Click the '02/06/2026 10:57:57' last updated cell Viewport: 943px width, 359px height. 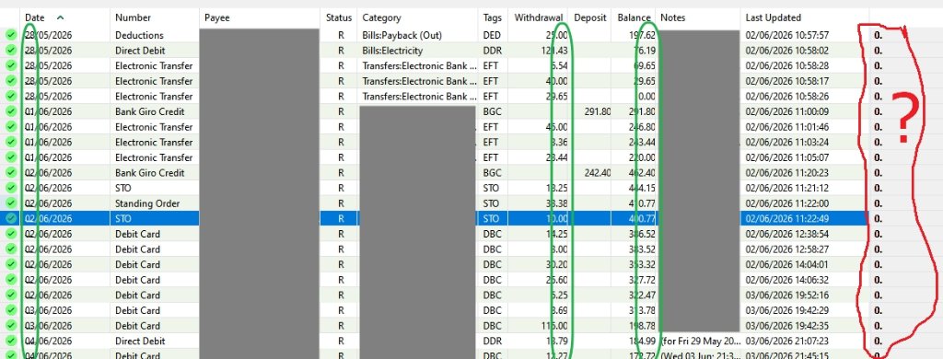point(787,36)
